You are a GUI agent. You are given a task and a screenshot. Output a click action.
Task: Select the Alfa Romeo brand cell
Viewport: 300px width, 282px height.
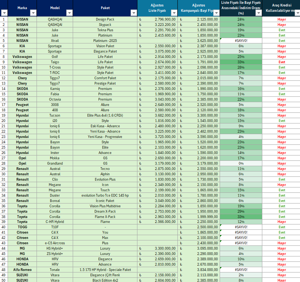(22, 270)
